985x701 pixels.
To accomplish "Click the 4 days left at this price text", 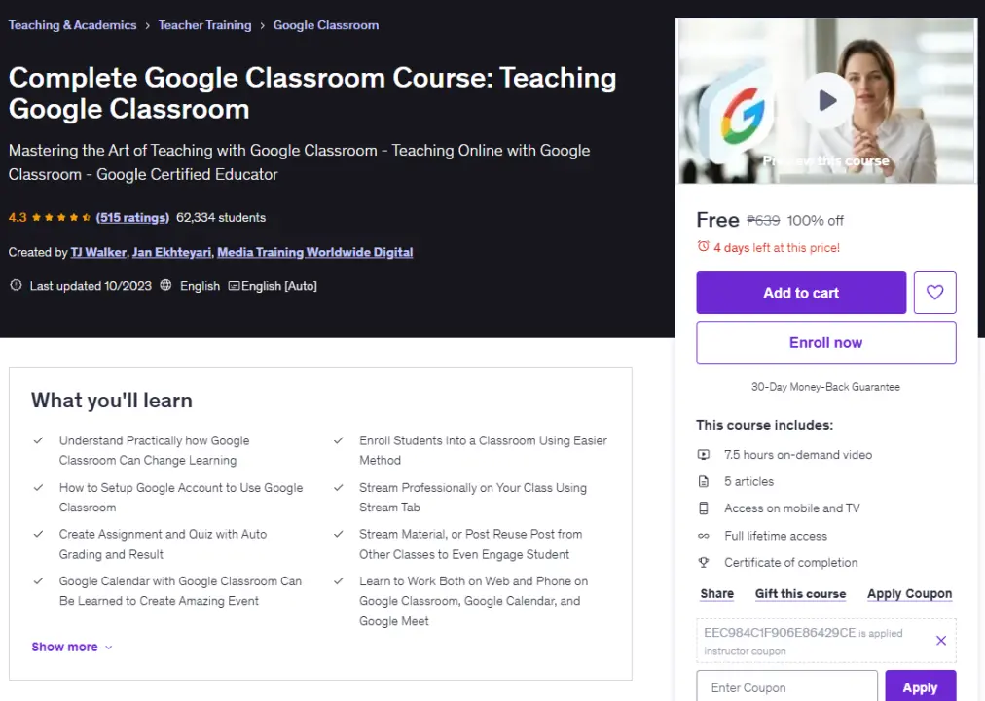I will click(777, 248).
